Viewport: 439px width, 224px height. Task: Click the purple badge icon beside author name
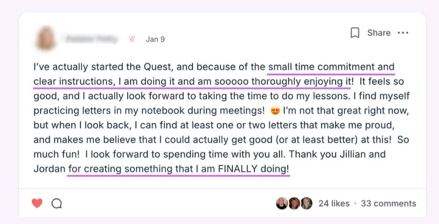[131, 39]
